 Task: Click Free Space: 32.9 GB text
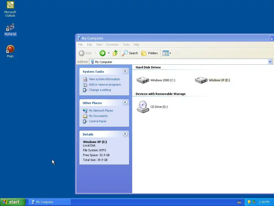pos(96,155)
